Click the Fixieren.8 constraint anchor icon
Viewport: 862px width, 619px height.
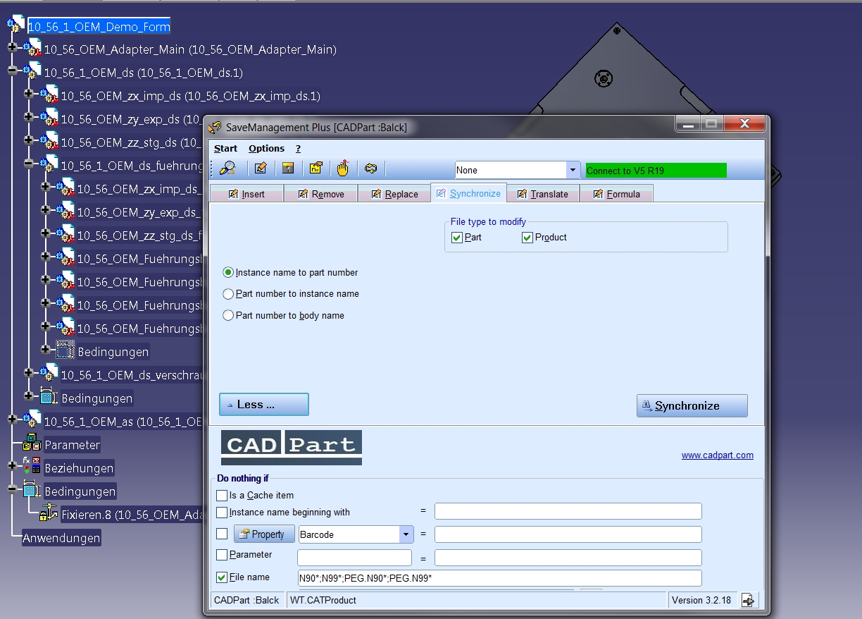(x=49, y=514)
